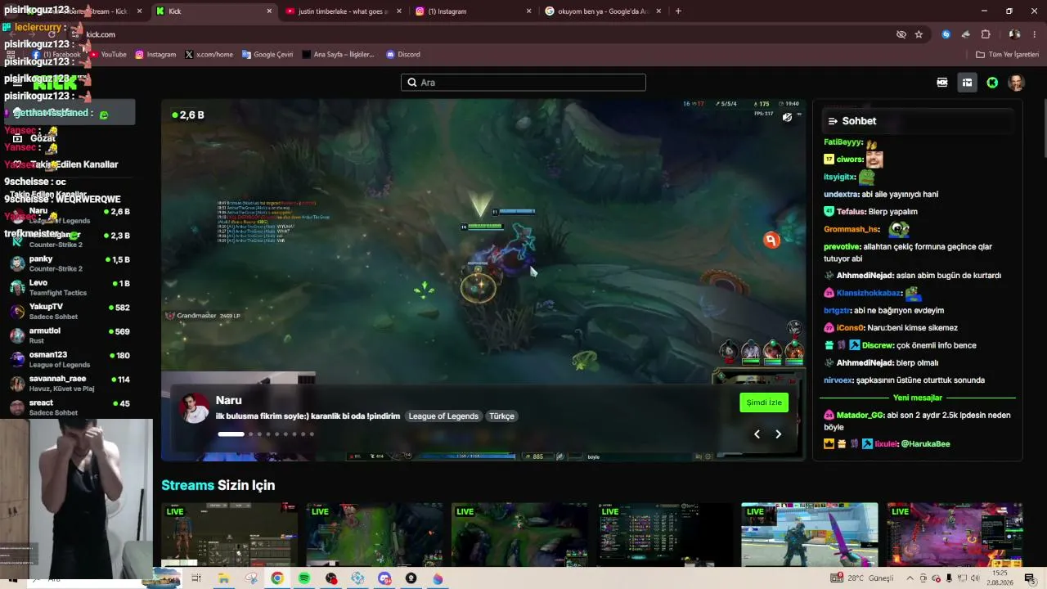Open Levo channel in sidebar
The height and width of the screenshot is (589, 1047).
70,287
